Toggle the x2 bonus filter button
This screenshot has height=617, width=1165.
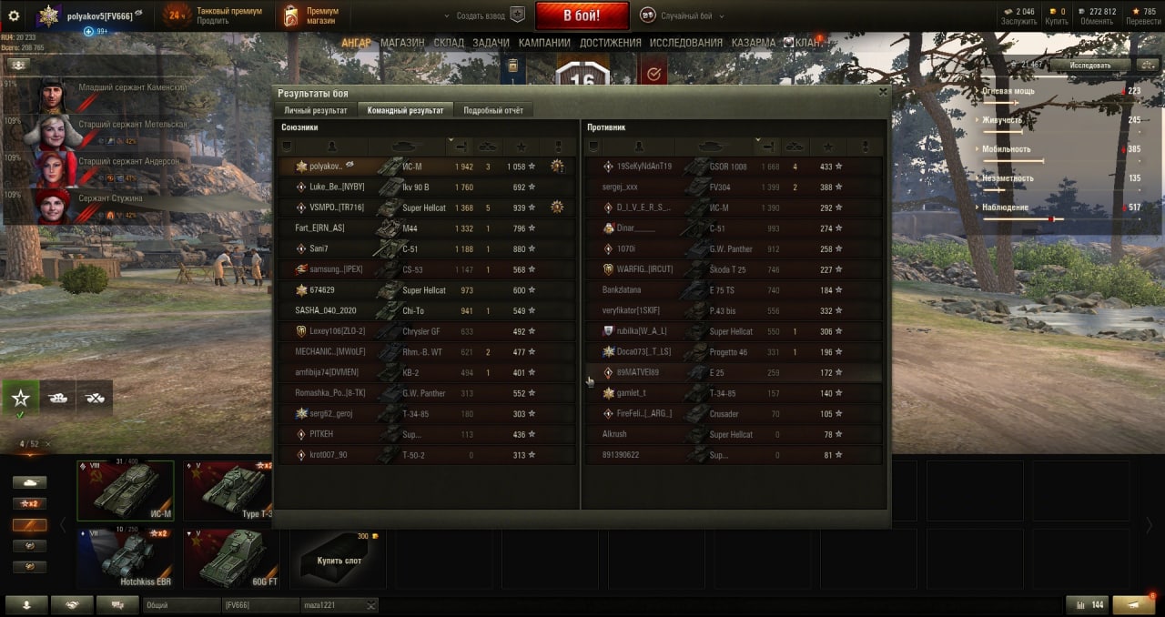point(29,503)
